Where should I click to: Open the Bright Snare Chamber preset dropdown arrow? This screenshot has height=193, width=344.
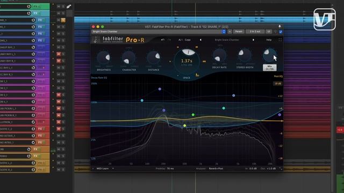point(224,32)
